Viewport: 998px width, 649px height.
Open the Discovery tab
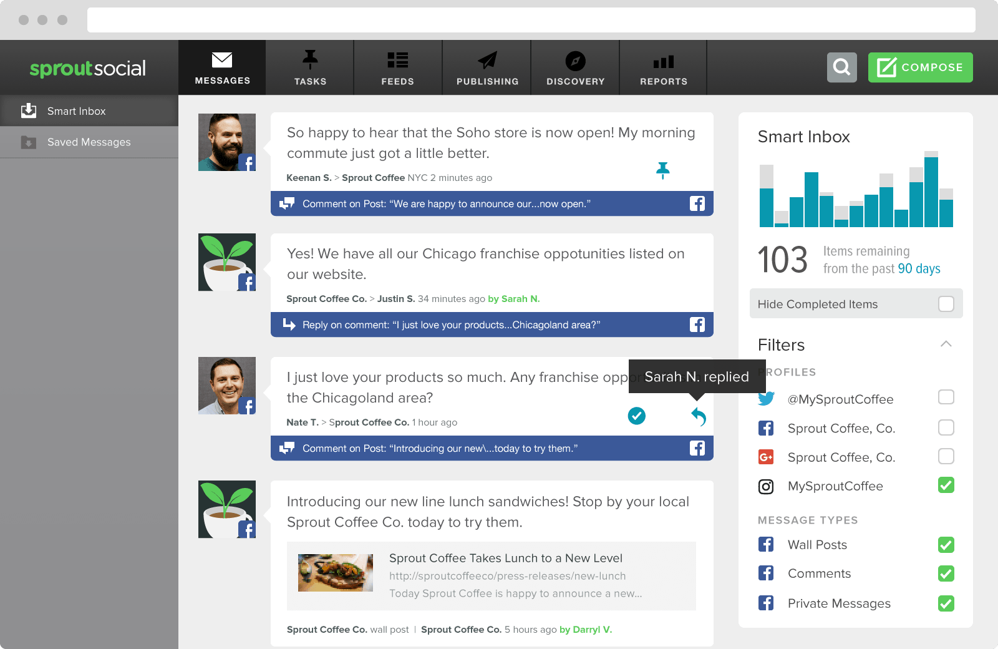[x=575, y=67]
